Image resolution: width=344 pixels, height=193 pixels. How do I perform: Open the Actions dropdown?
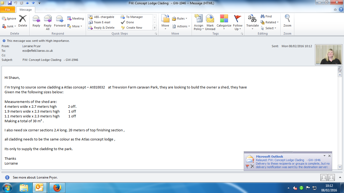[181, 26]
